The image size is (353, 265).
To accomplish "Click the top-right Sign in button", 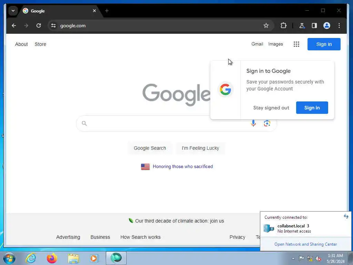I will click(x=324, y=44).
